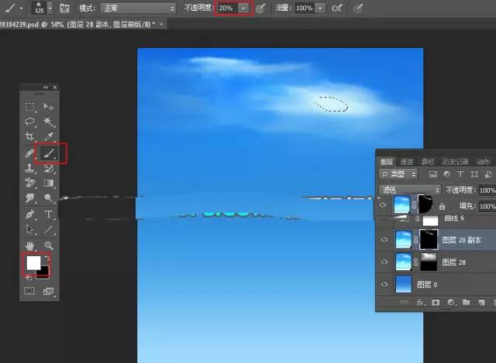Pick the Magic Wand tool
Viewport: 496px width, 363px height.
click(49, 122)
